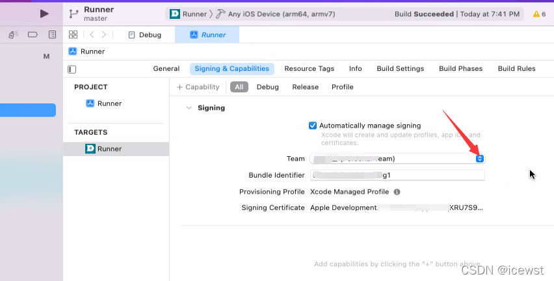554x281 pixels.
Task: Click the master branch label
Action: (x=96, y=18)
